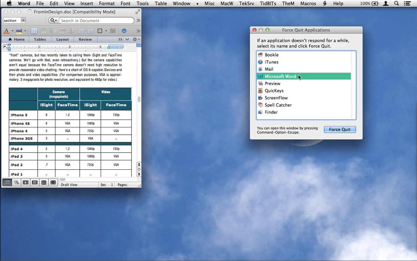Click the blue hexagon icon in Word toolbar

[124, 31]
